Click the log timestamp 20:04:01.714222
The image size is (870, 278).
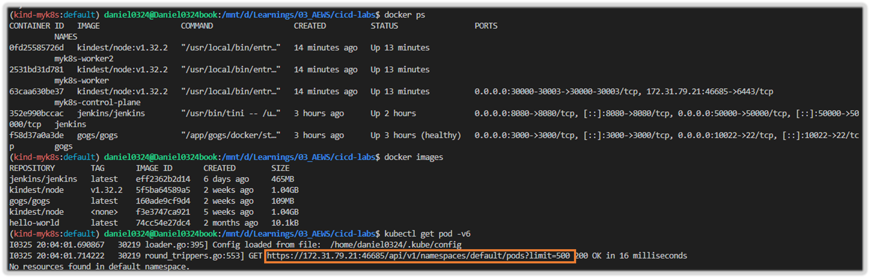70,256
